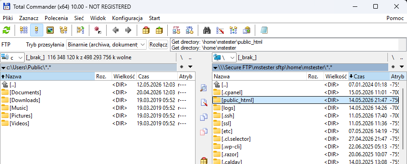The width and height of the screenshot is (407, 164).
Task: Select the full details view icon
Action: click(36, 30)
